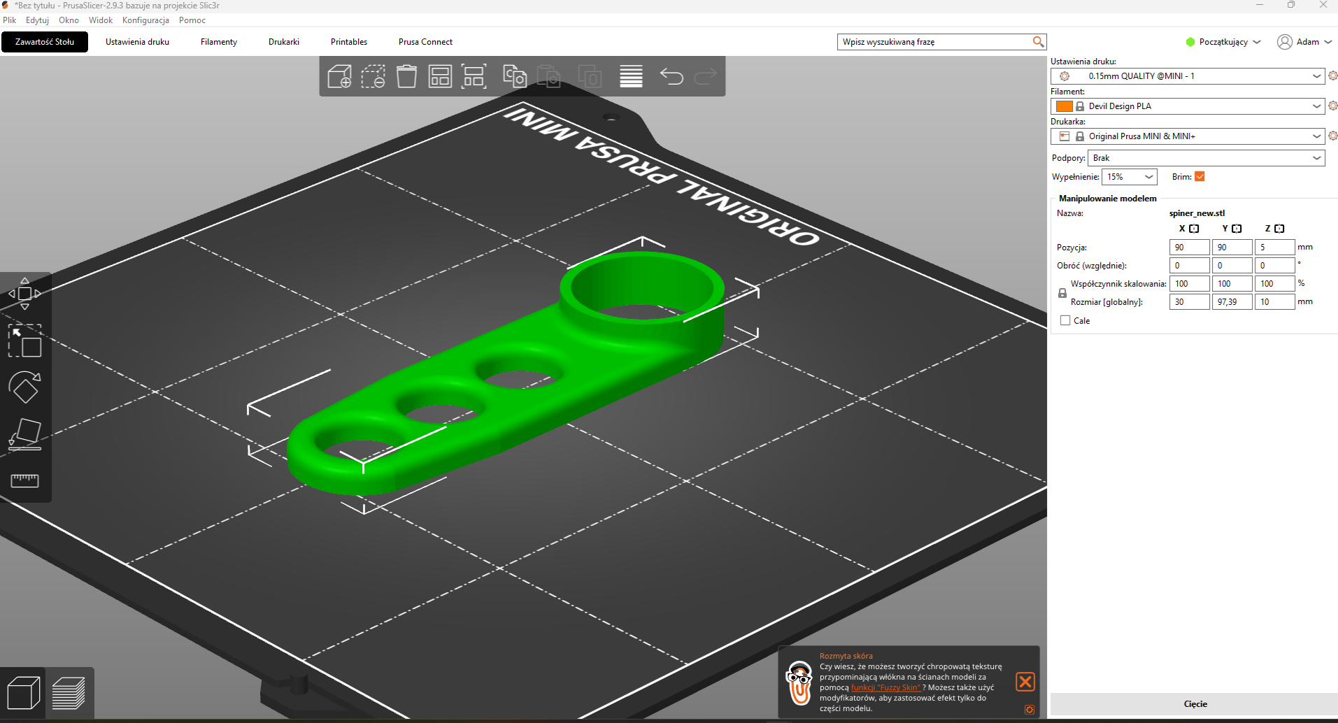
Task: Switch to Filamenty tab
Action: [x=219, y=42]
